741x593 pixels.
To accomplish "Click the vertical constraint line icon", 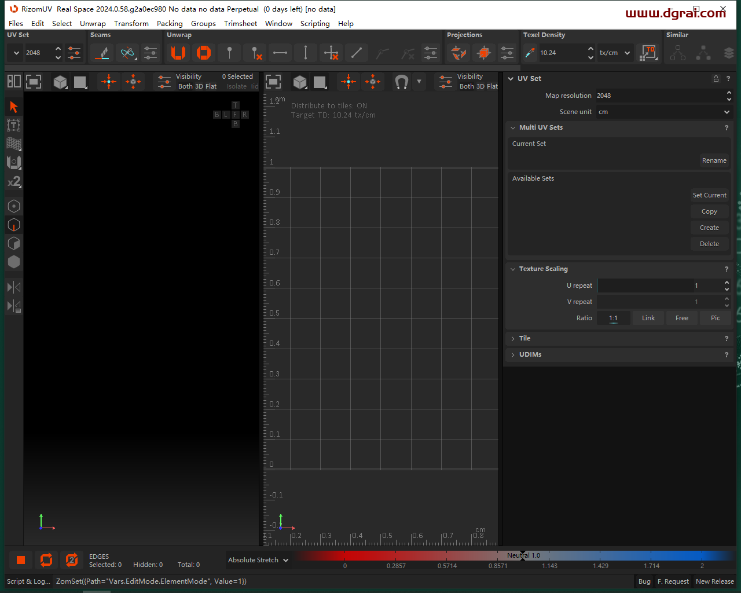I will (306, 53).
